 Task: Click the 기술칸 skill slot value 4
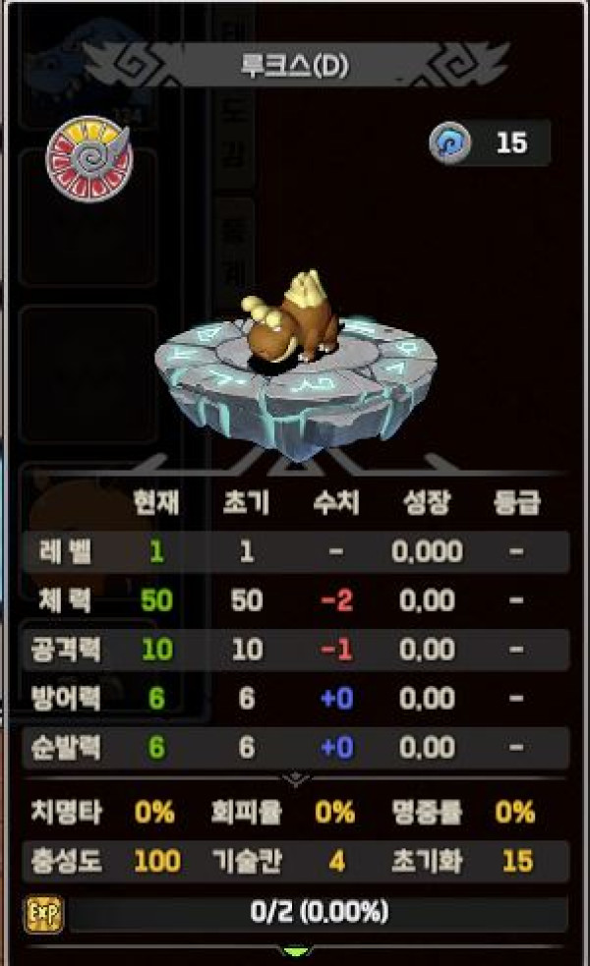point(336,861)
